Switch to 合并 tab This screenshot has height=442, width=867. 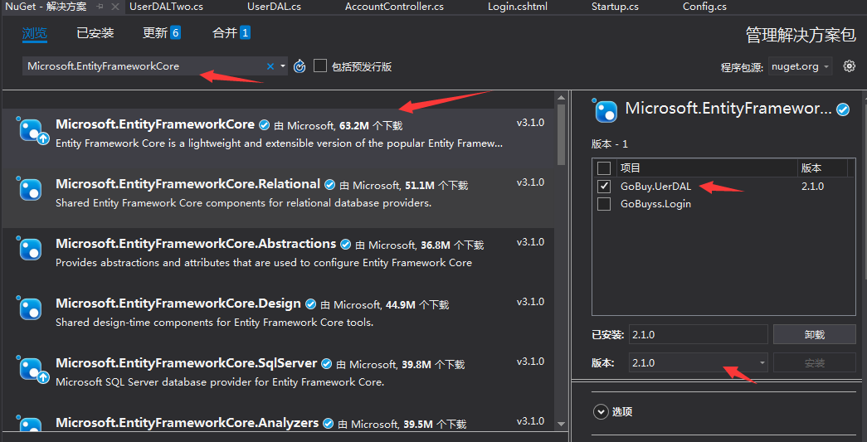coord(231,33)
